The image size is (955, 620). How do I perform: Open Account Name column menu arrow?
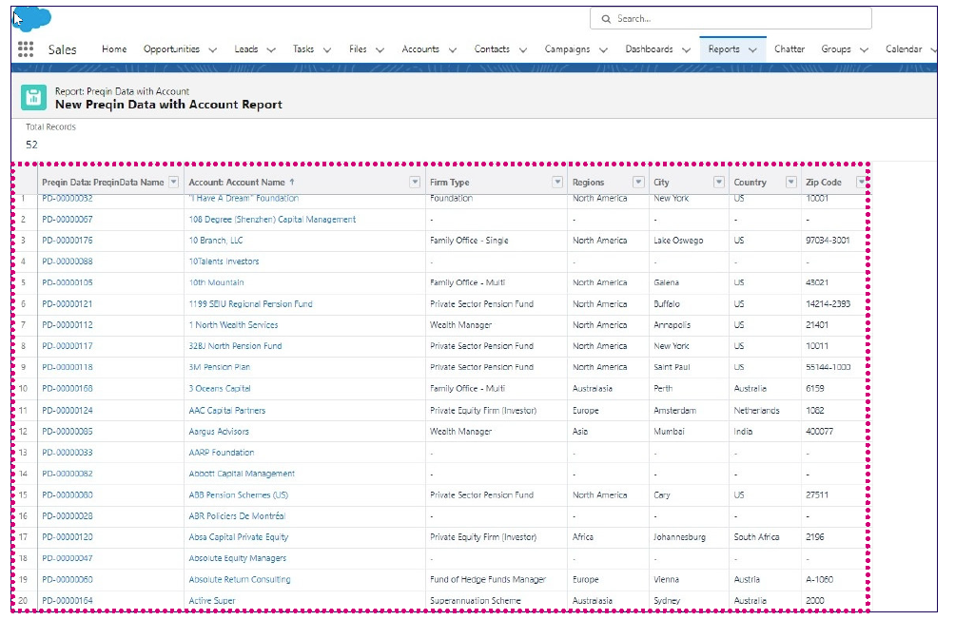[415, 183]
